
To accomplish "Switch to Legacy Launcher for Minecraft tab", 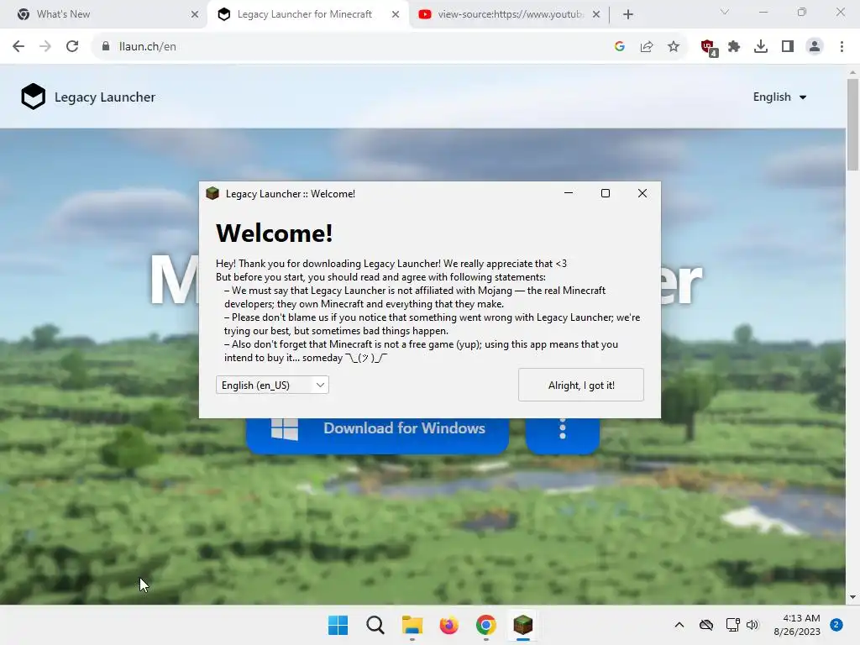I will coord(307,14).
